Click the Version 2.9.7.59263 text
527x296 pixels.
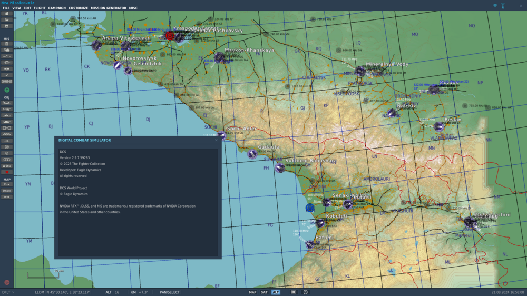tap(75, 158)
